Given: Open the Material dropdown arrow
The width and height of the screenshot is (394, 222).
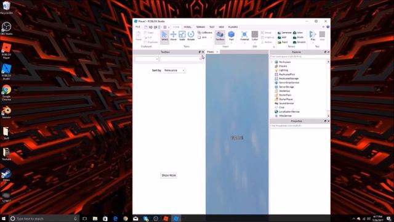Looking at the screenshot, I should pos(244,43).
